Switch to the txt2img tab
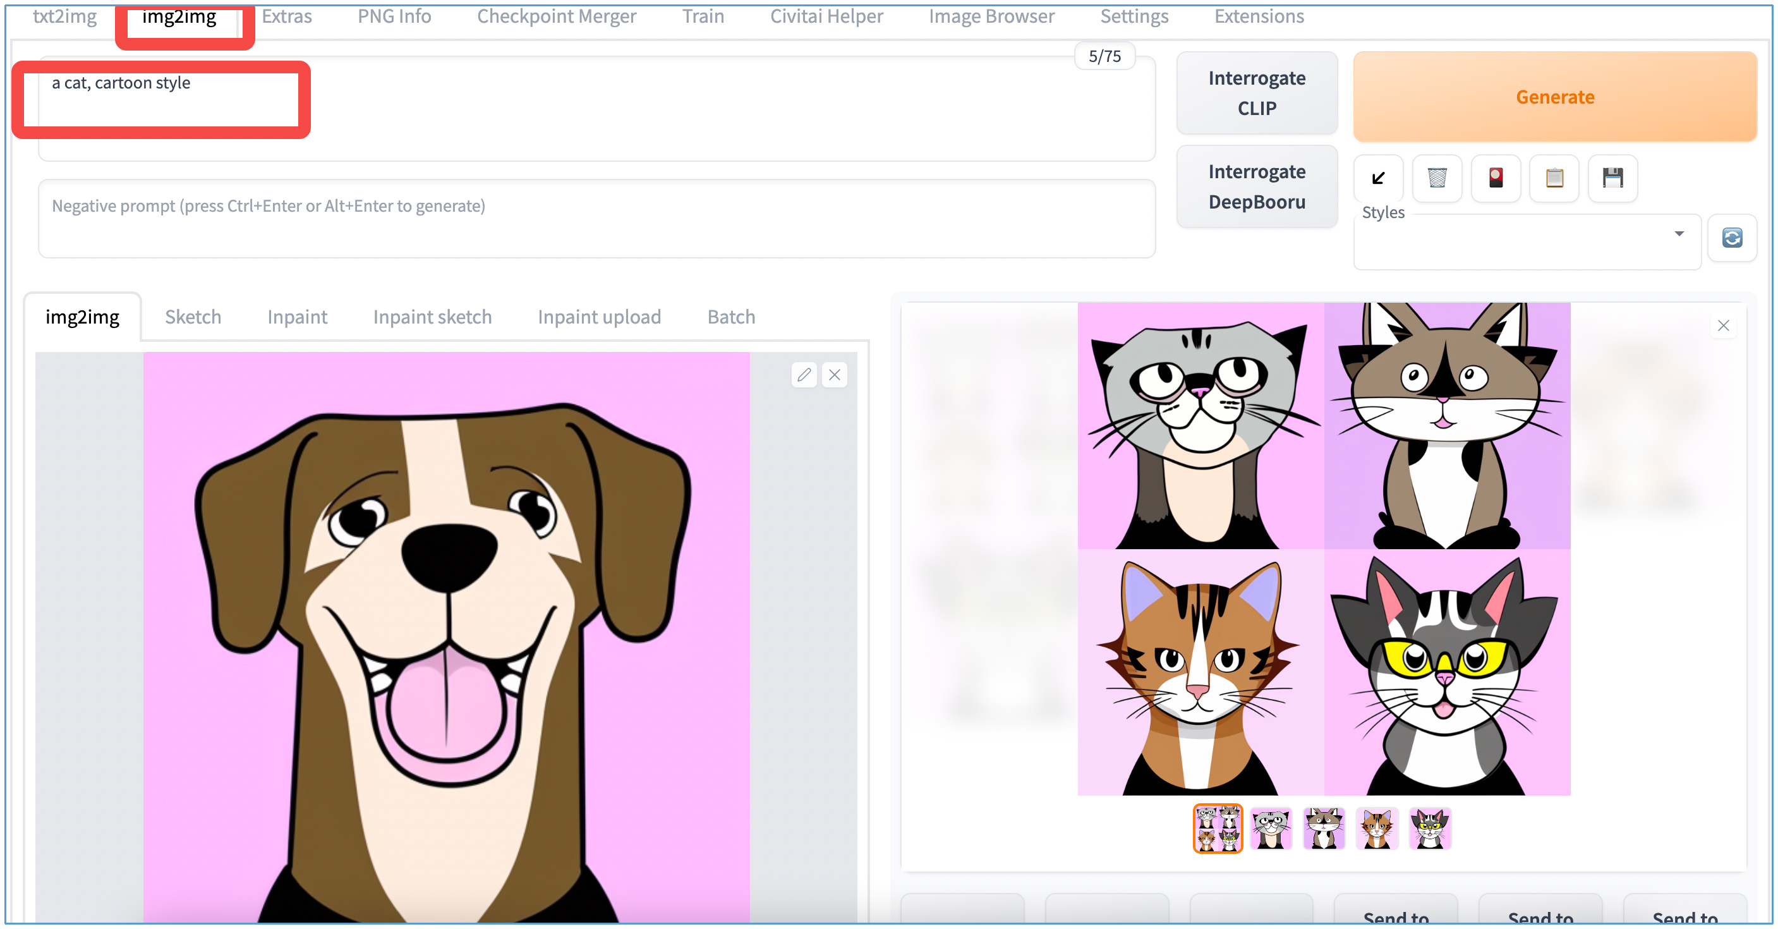The width and height of the screenshot is (1778, 929). pyautogui.click(x=65, y=16)
